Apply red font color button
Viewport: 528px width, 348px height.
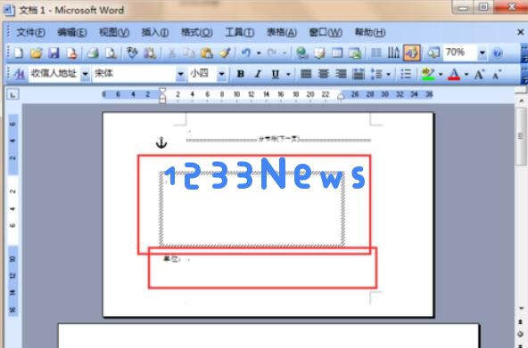click(454, 74)
